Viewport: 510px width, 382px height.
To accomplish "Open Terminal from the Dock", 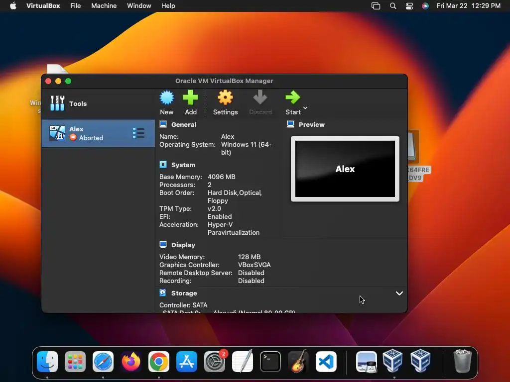I will coord(270,361).
